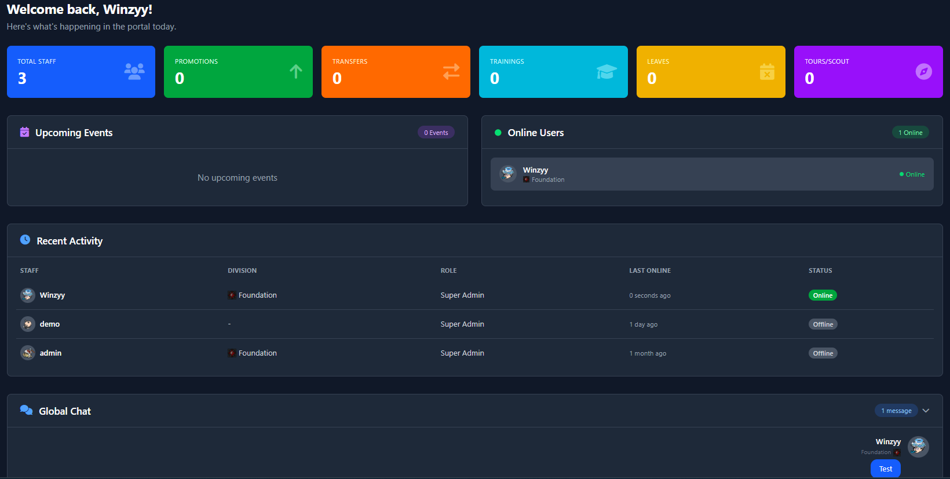This screenshot has height=479, width=950.
Task: Select the Winzyy entry in Online Users
Action: click(712, 174)
